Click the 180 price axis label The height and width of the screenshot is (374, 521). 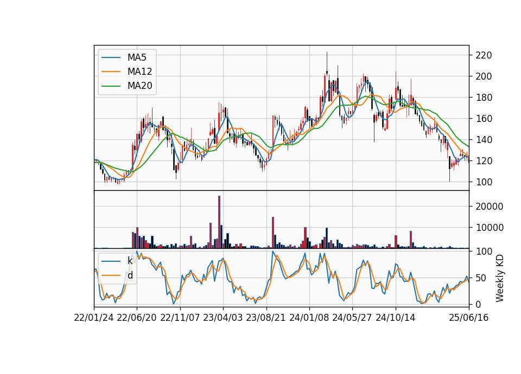[484, 98]
